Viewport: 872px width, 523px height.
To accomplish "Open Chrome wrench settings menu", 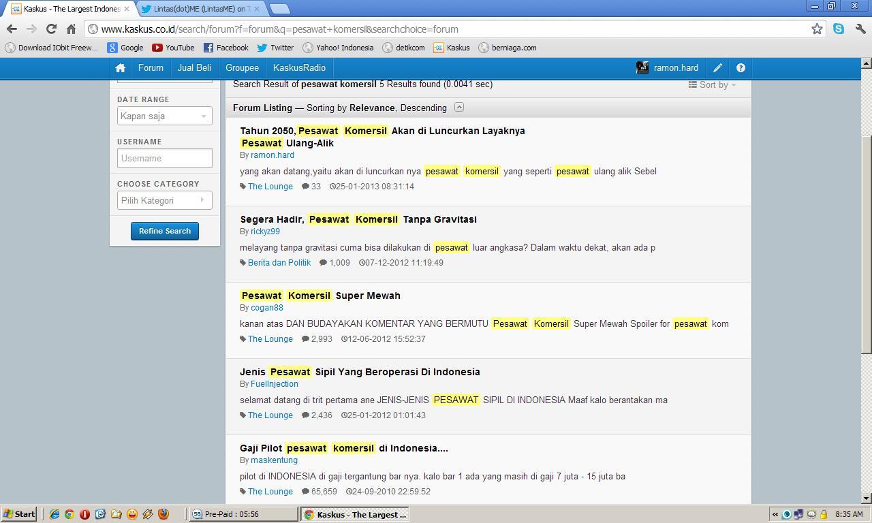I will pyautogui.click(x=860, y=29).
